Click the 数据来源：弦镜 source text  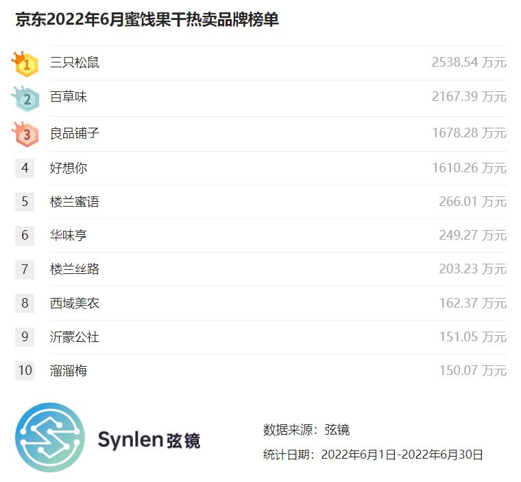click(306, 430)
